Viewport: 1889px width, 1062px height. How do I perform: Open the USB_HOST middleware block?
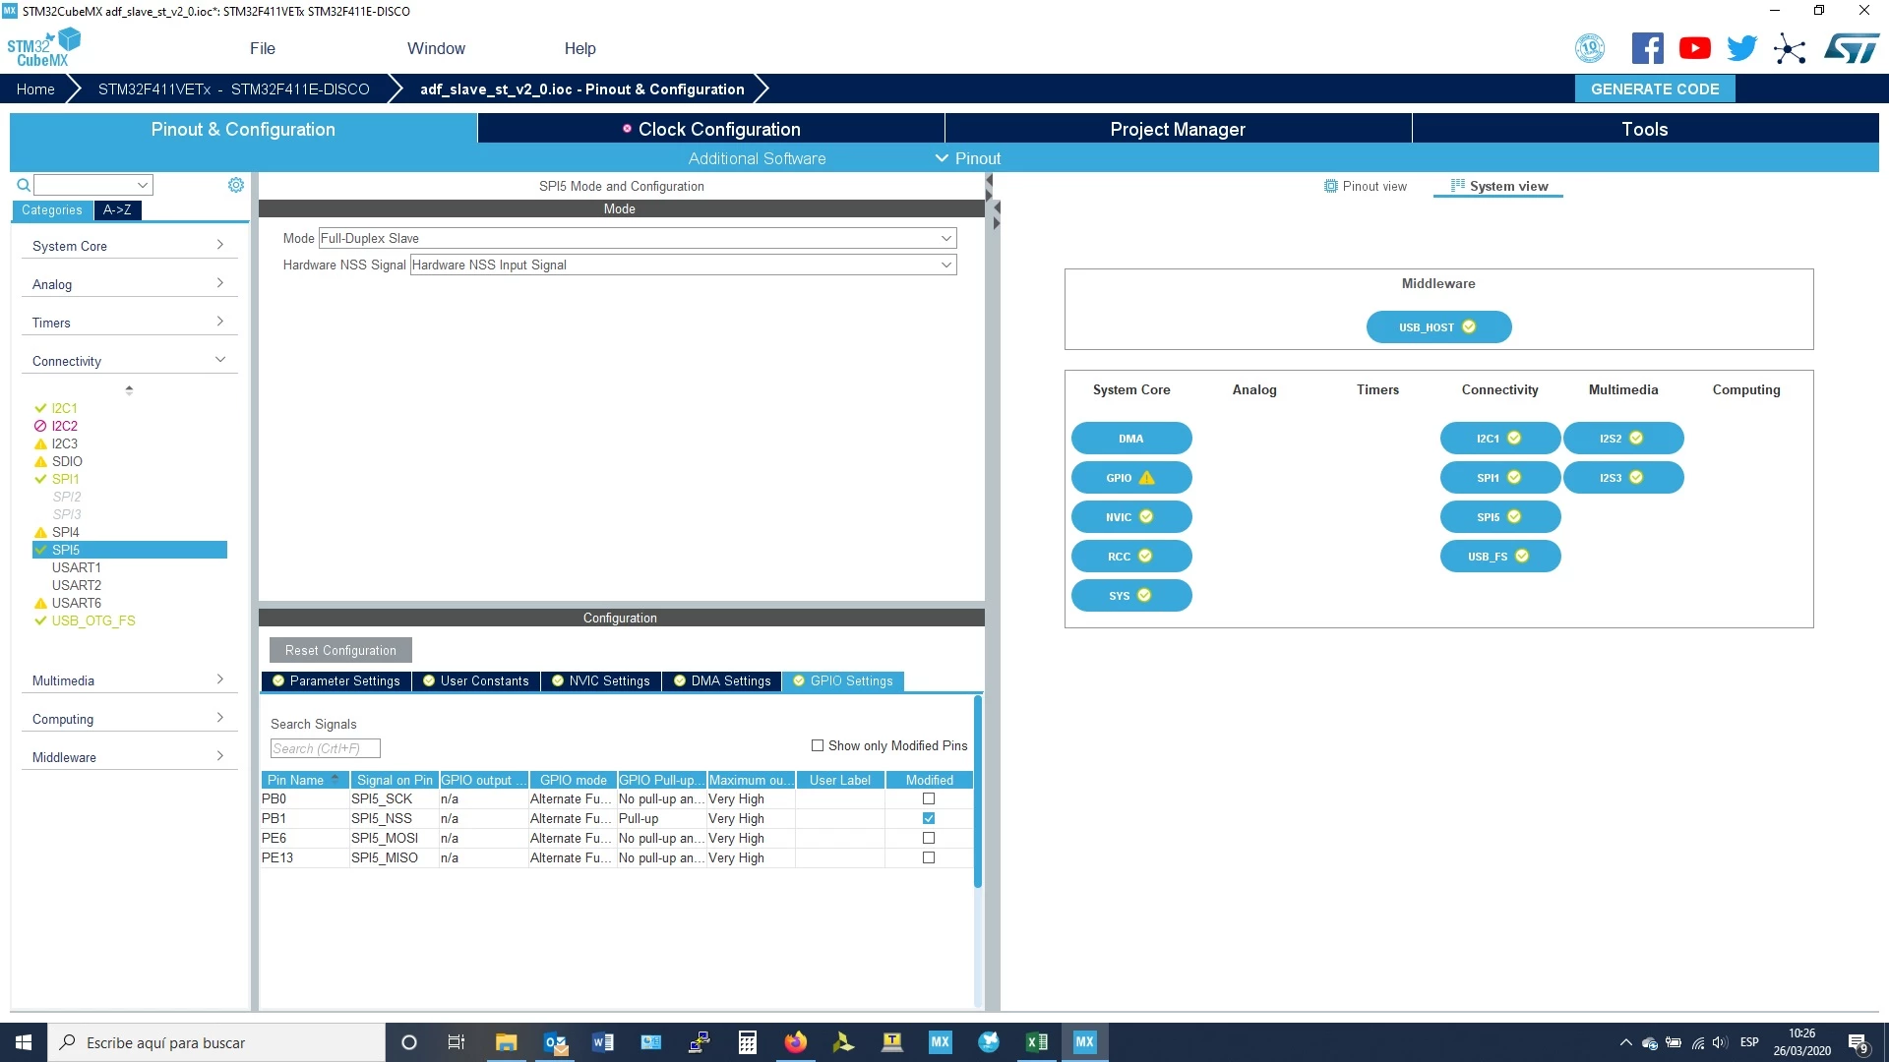1438,327
